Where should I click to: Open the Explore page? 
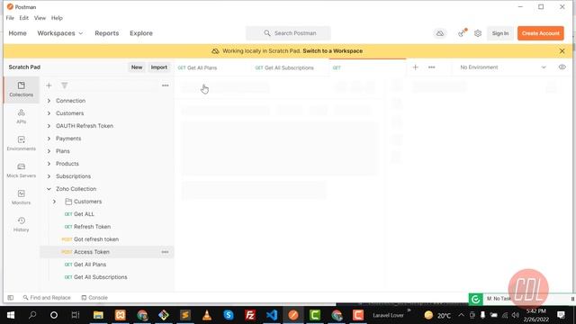(141, 33)
